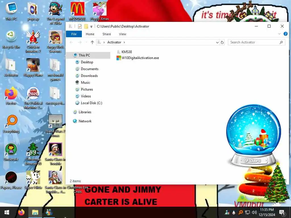Launch SuperHilda desktop shortcut
Image resolution: width=291 pixels, height=218 pixels.
(x=33, y=180)
